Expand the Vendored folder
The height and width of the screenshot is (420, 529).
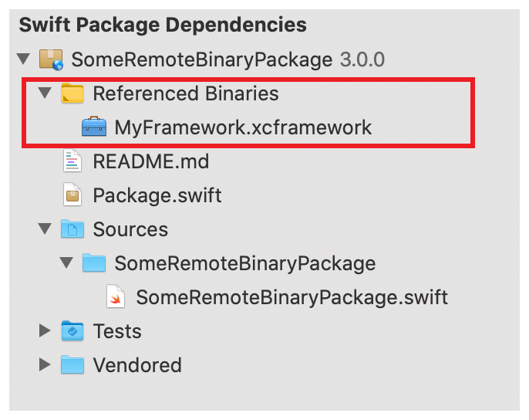click(45, 365)
